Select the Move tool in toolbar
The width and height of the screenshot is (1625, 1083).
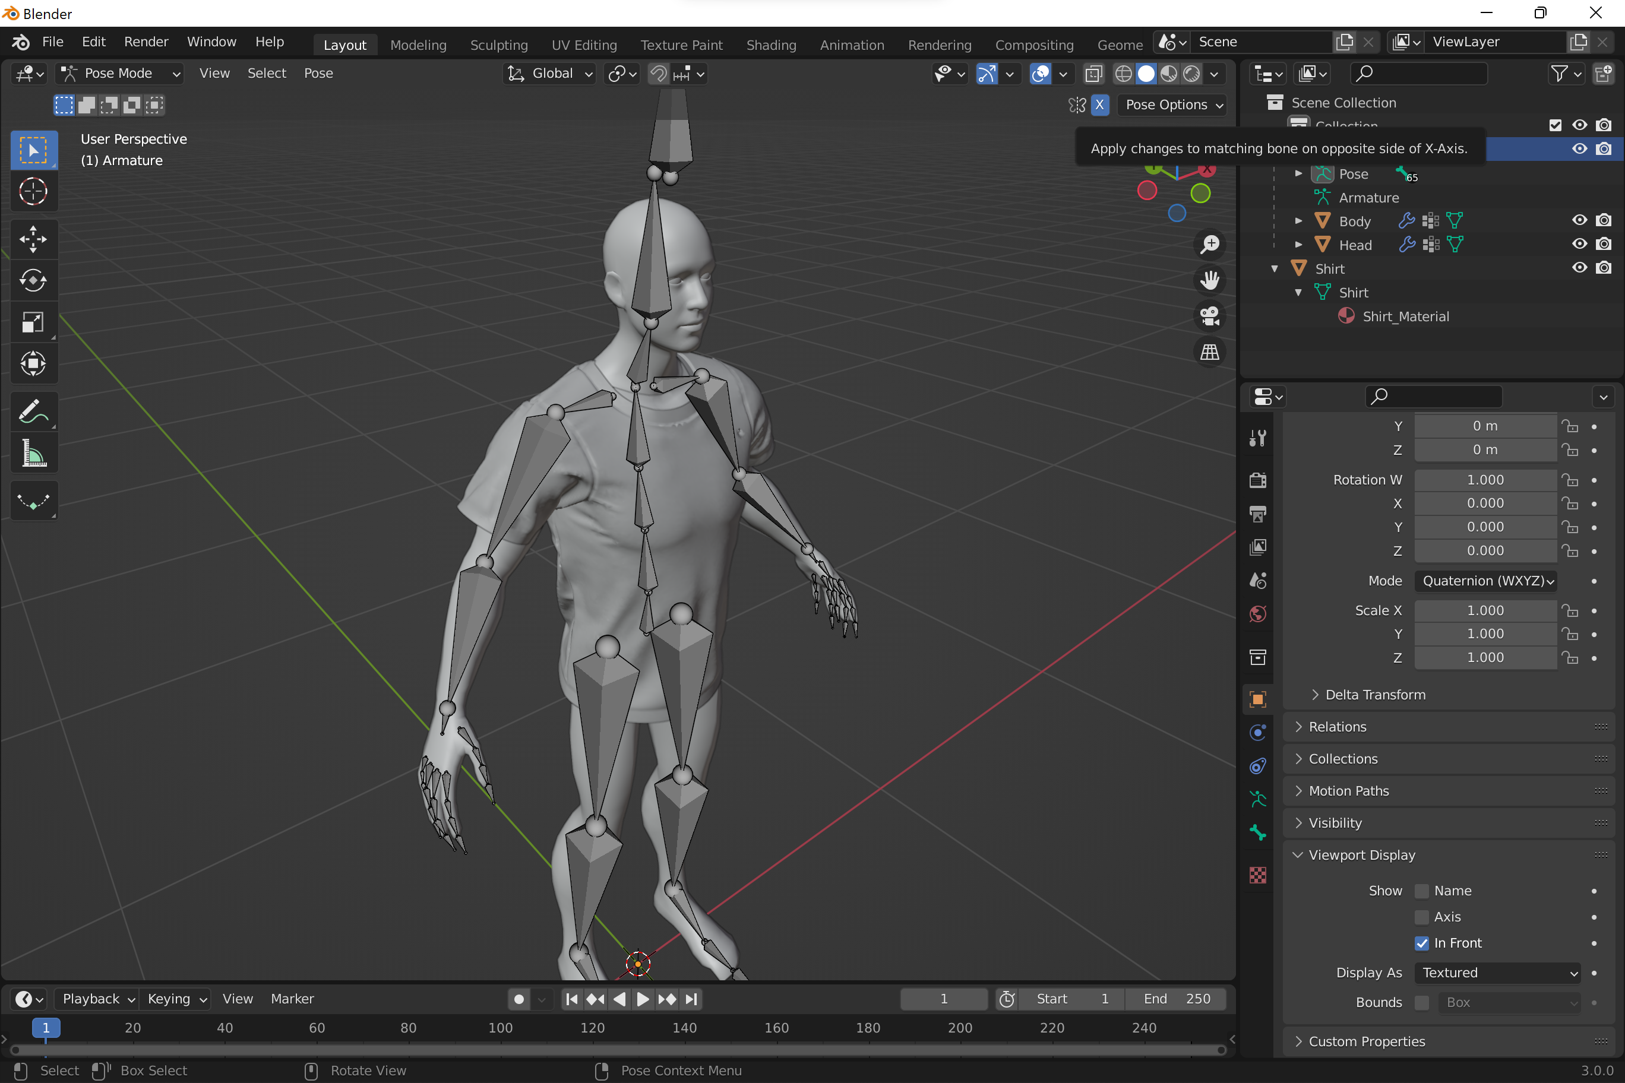coord(33,239)
